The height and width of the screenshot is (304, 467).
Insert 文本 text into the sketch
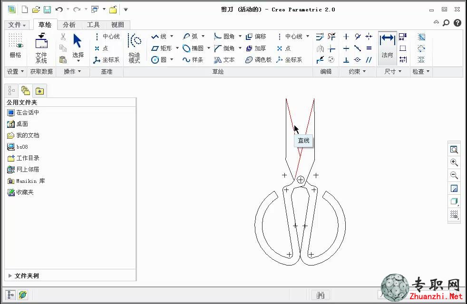(x=224, y=60)
